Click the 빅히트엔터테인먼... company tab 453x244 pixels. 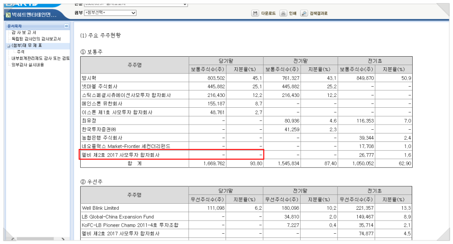click(x=34, y=15)
